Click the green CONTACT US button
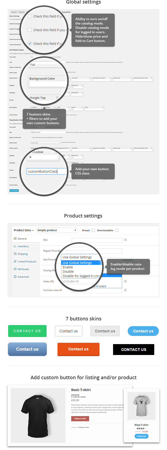167x450 pixels. pos(27,331)
